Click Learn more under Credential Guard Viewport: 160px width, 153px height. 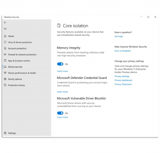click(63, 92)
